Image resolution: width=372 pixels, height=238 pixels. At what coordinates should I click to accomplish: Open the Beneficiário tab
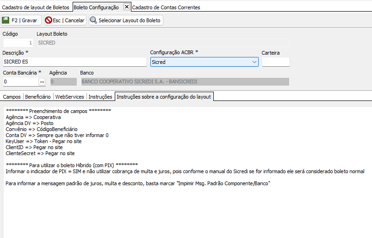(x=38, y=97)
